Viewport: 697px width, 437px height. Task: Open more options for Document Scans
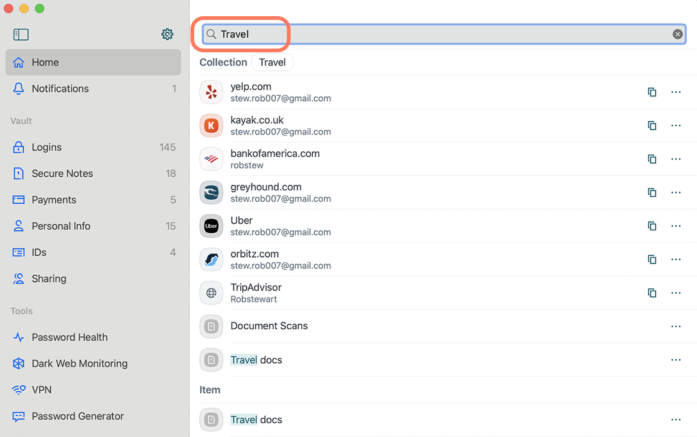tap(676, 326)
